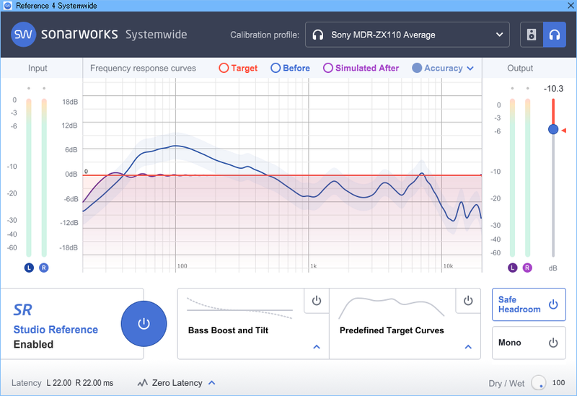
Task: Click headphone icon in calibration profile box
Action: tap(317, 35)
